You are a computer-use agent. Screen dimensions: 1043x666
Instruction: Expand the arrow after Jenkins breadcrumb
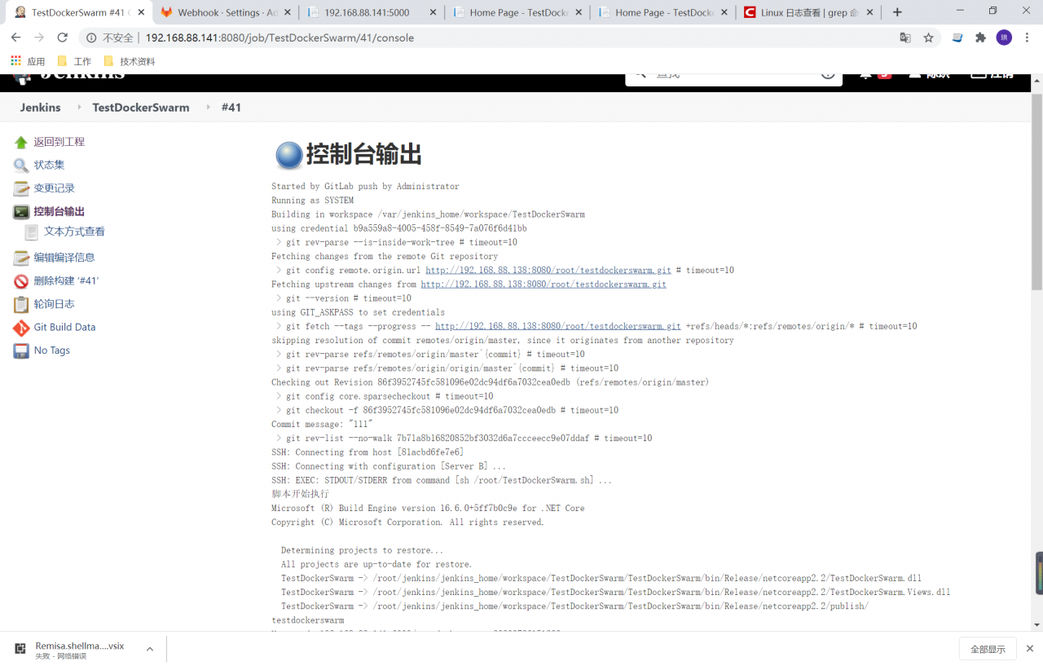tap(79, 108)
